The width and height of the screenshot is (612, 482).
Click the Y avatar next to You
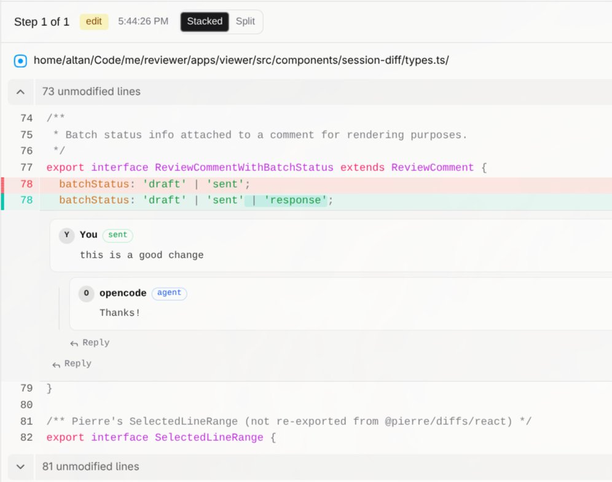67,235
